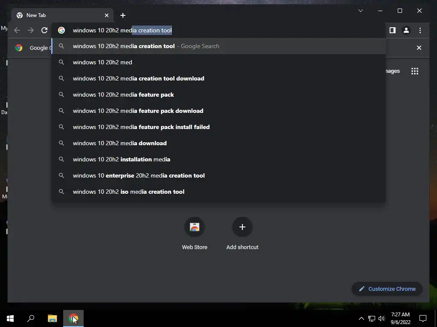Click the search icon beside 'iso media creation tool'
Image resolution: width=437 pixels, height=327 pixels.
(x=61, y=192)
